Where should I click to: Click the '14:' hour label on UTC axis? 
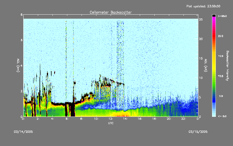tap(125, 119)
